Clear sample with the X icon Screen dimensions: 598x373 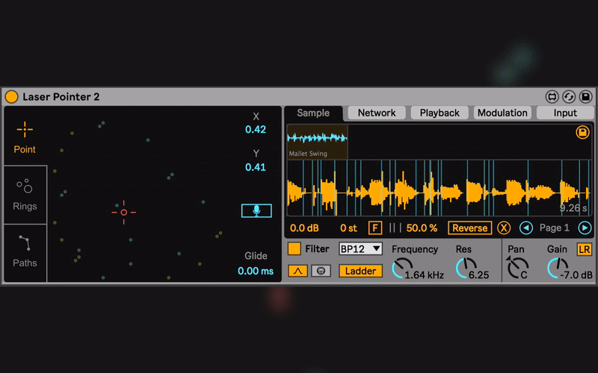pos(504,228)
